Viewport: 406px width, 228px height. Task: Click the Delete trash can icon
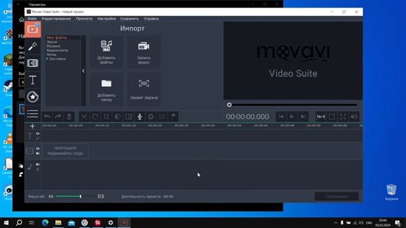(x=69, y=117)
